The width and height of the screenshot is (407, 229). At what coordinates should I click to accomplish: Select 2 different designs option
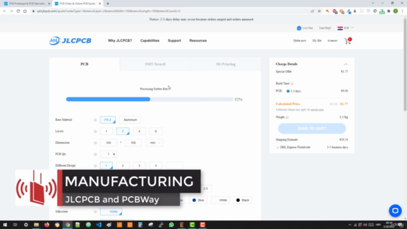tap(123, 165)
